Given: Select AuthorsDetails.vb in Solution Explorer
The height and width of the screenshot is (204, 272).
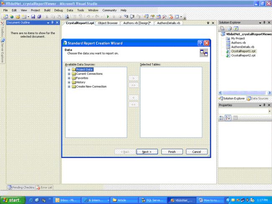Looking at the screenshot, I should click(243, 47).
